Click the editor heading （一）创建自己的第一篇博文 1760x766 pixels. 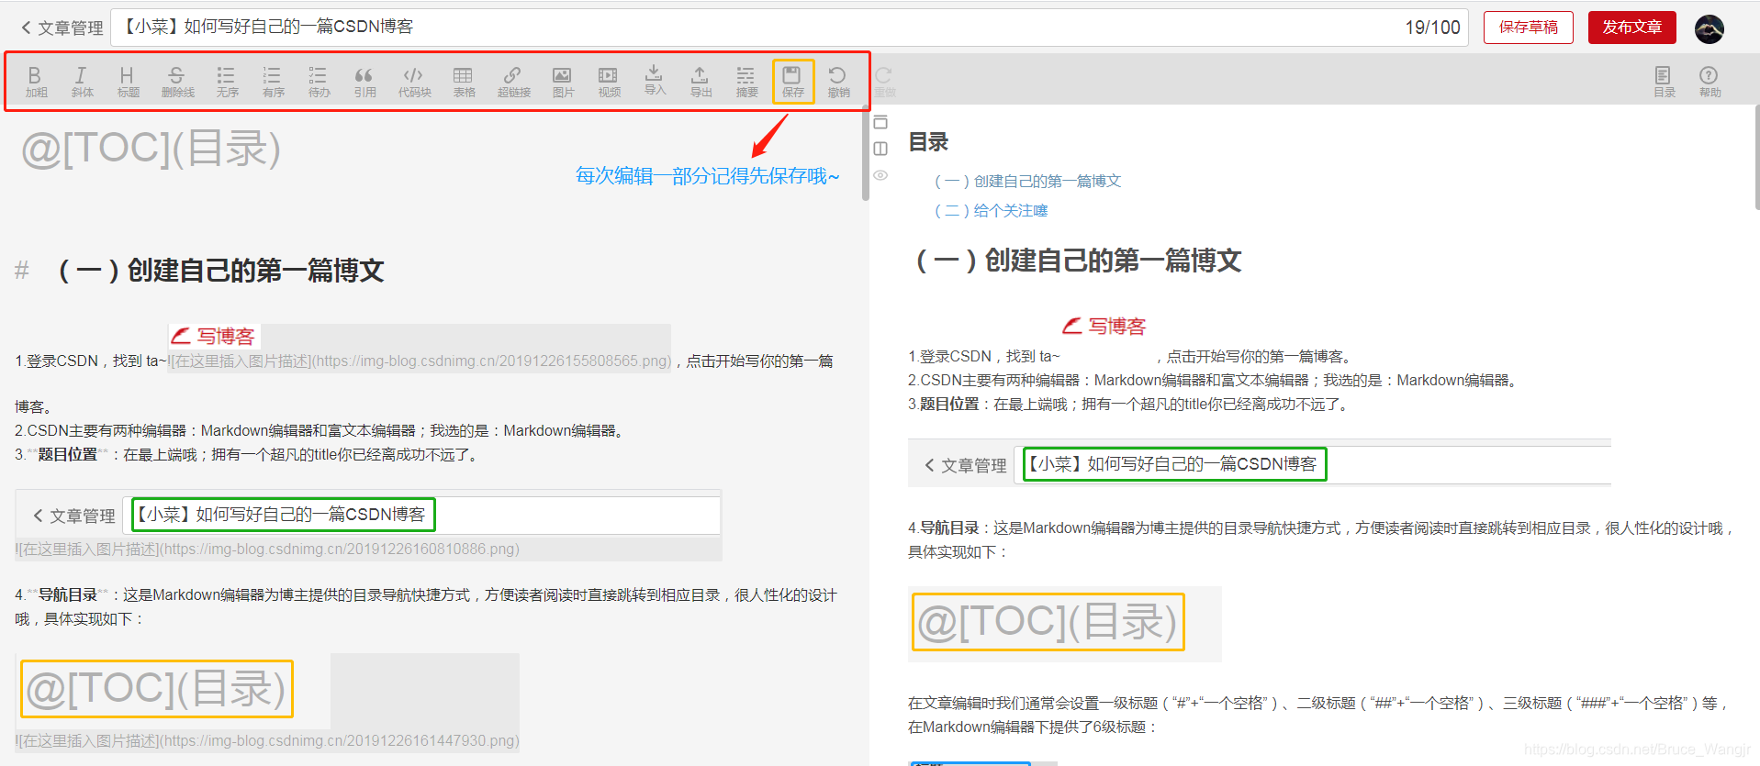click(220, 271)
